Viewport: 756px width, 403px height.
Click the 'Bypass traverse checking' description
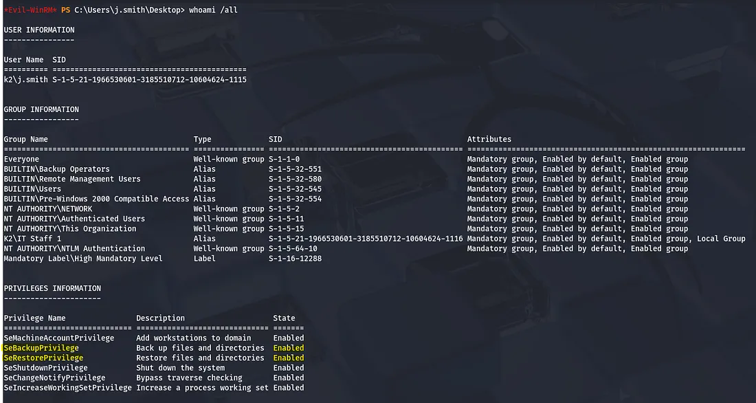[x=189, y=378]
